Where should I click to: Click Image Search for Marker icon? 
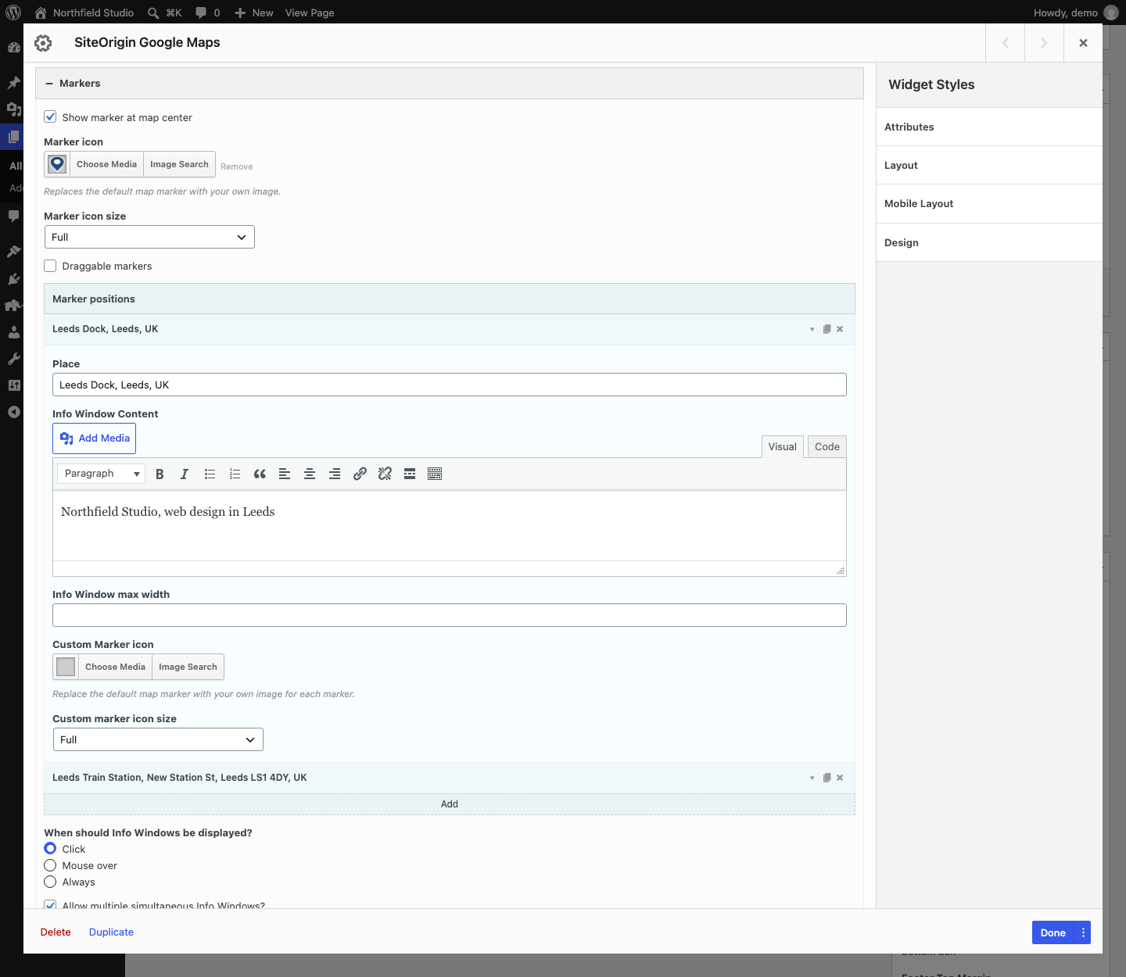(179, 164)
